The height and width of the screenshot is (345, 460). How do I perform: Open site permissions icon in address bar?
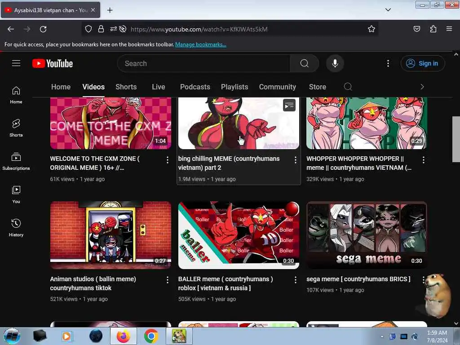pos(113,29)
